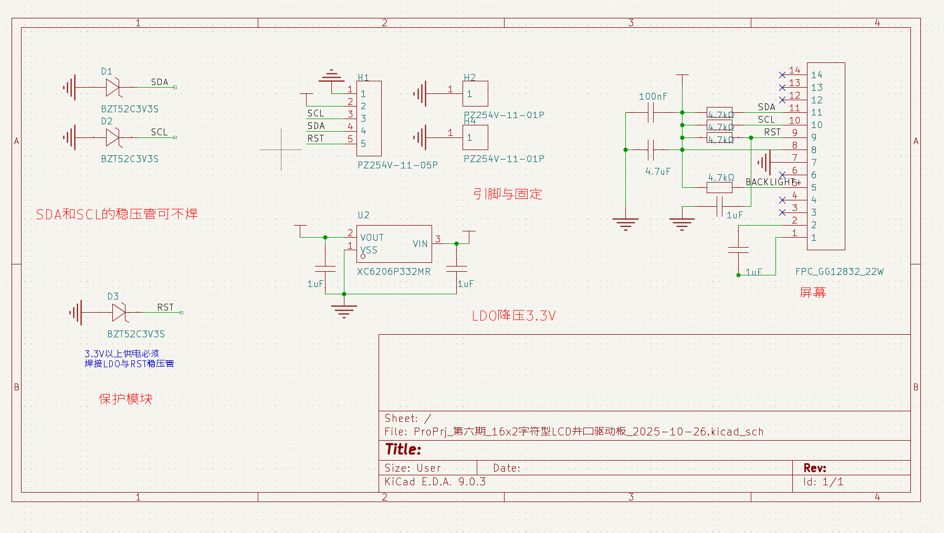The width and height of the screenshot is (944, 533).
Task: Select the blue 3.3V supply note text
Action: (x=129, y=359)
